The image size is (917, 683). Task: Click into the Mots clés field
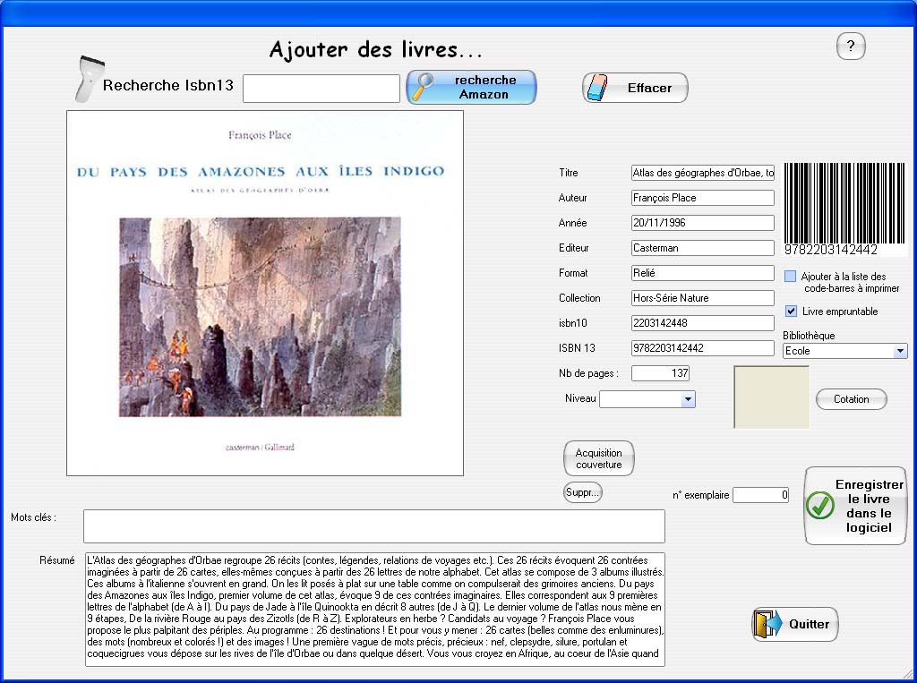click(373, 526)
